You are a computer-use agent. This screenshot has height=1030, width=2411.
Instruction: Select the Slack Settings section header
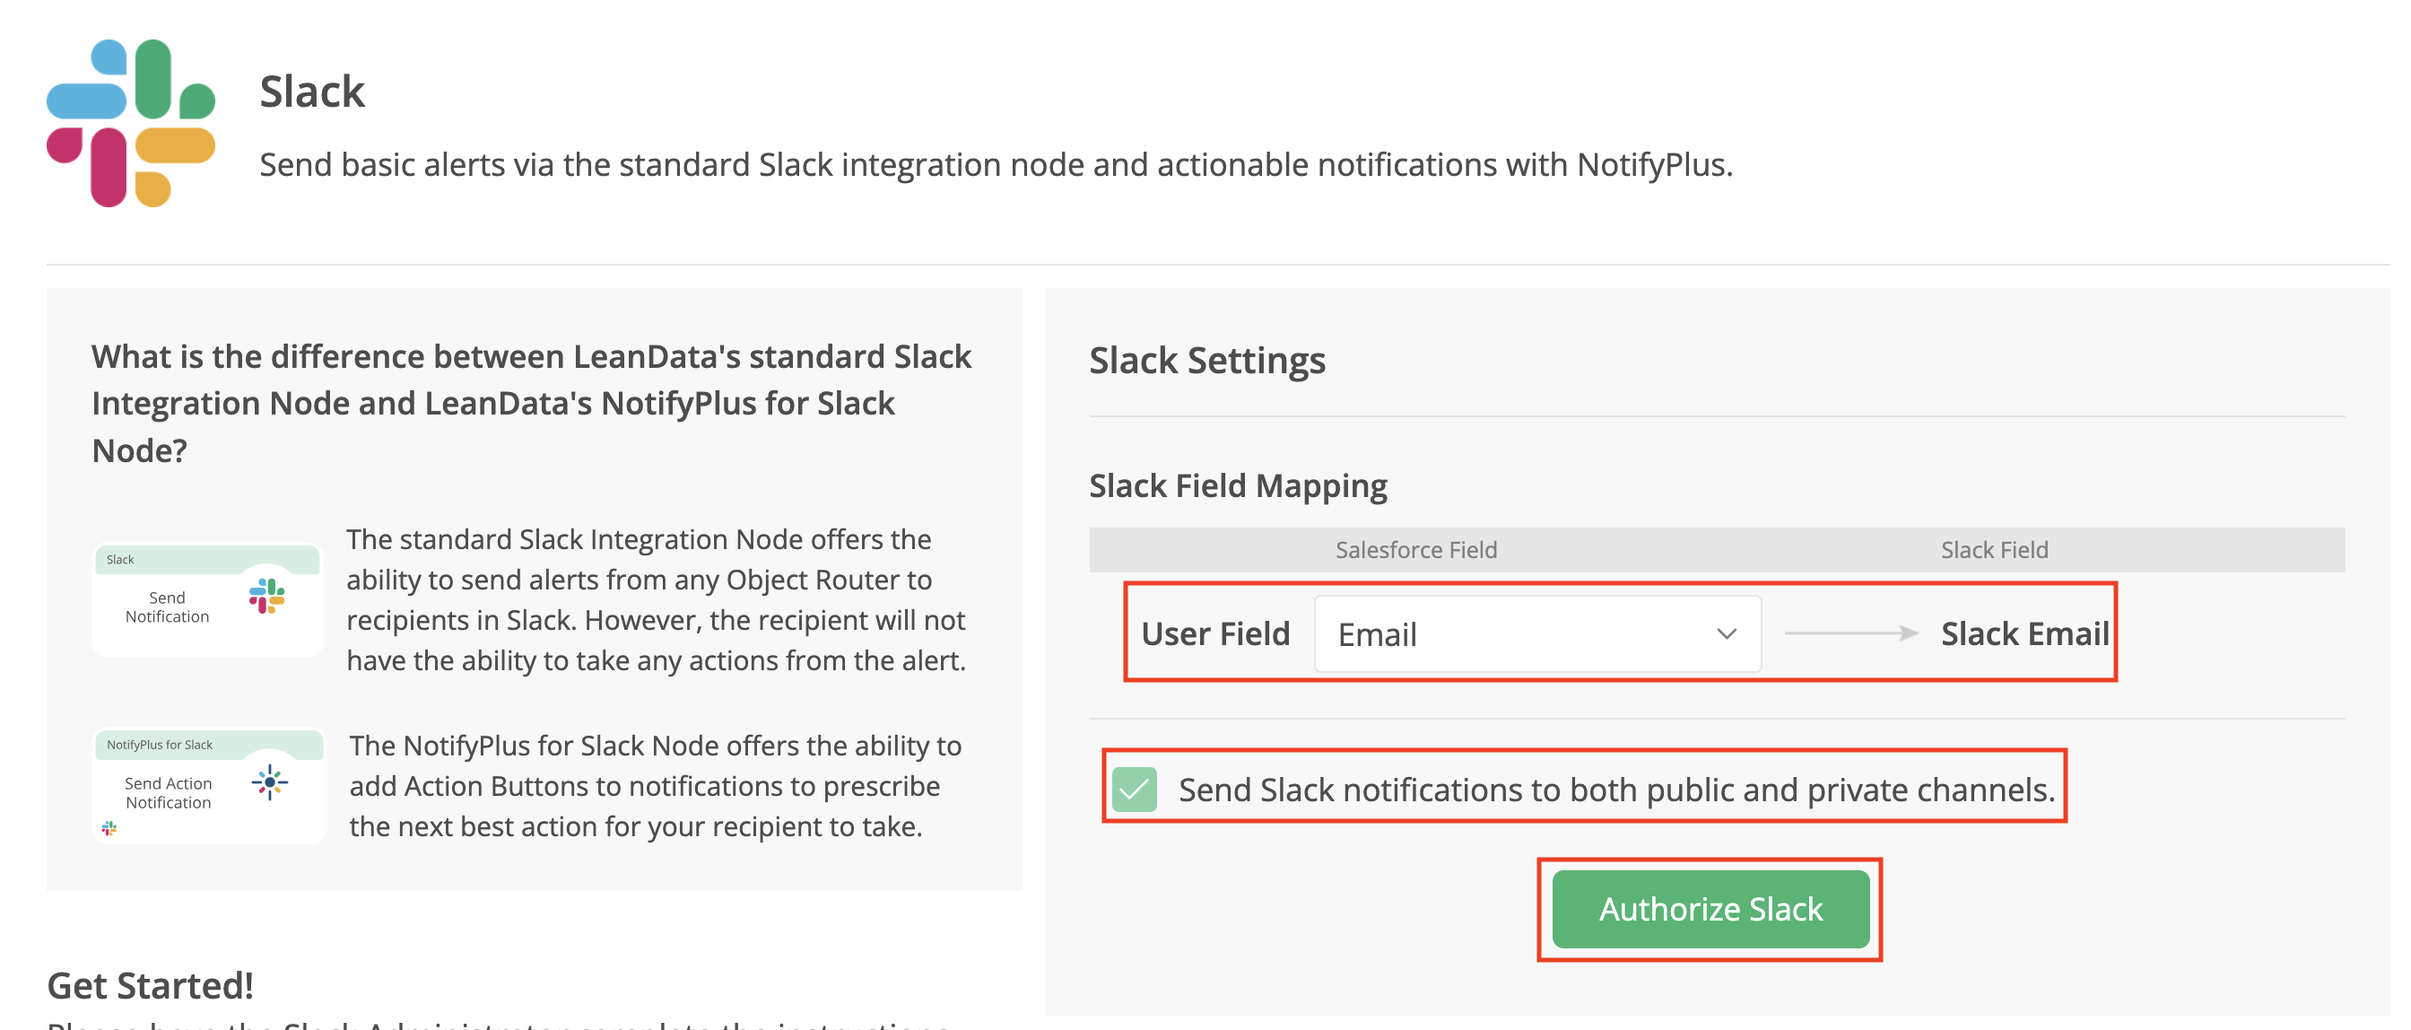click(1206, 361)
